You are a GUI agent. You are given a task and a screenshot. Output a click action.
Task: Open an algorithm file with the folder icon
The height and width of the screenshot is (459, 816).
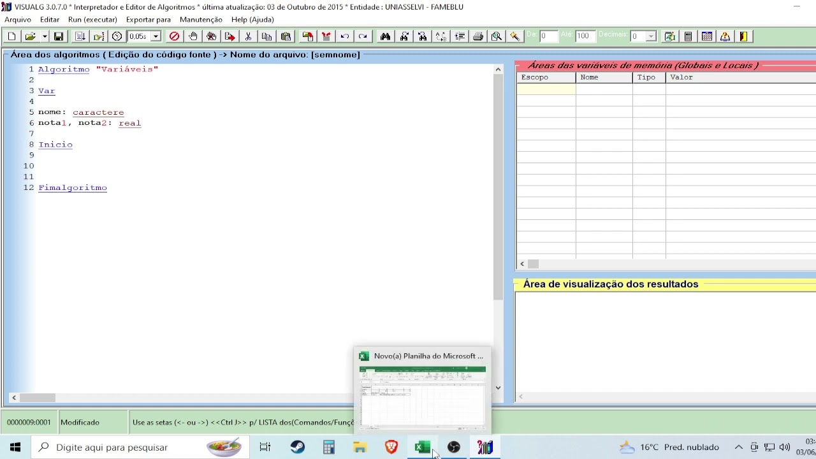click(x=29, y=36)
